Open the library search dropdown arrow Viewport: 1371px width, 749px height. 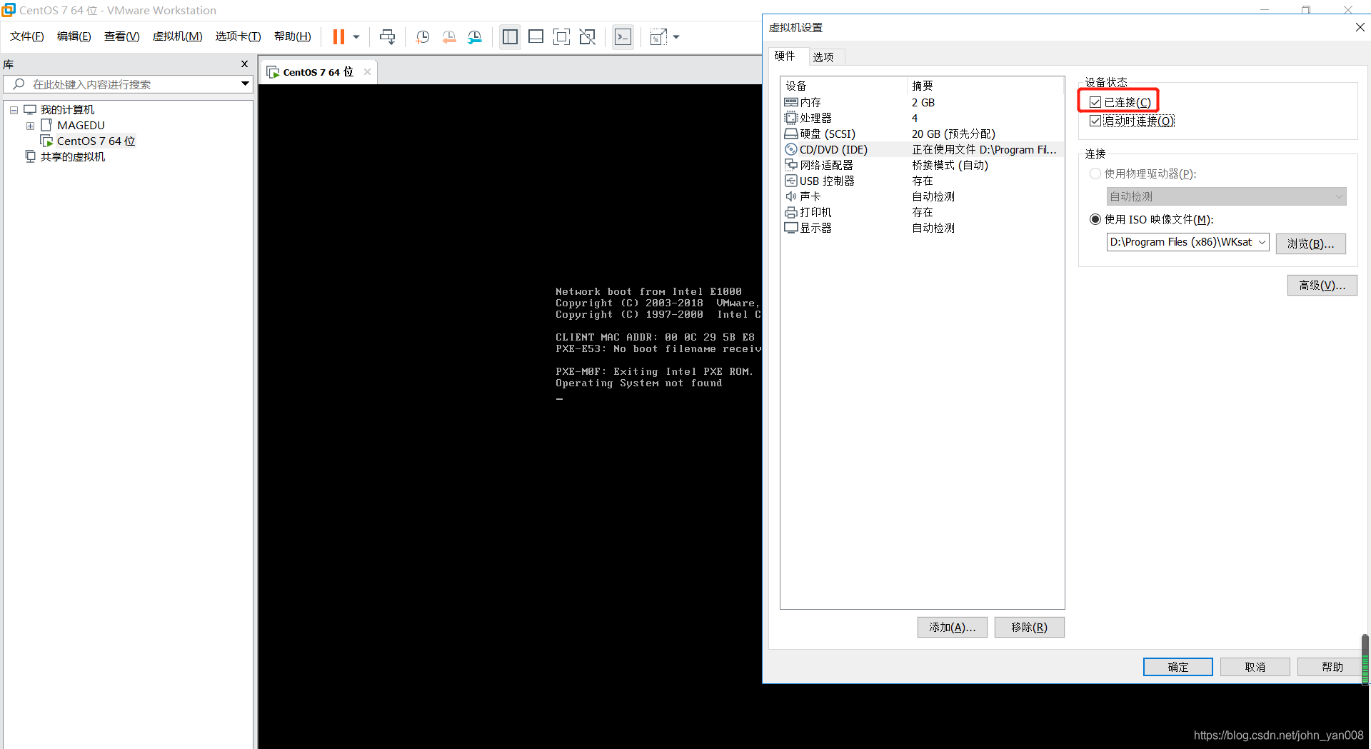click(x=245, y=84)
